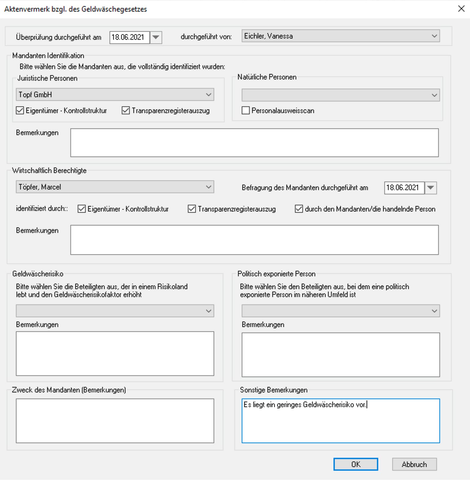Viewport: 470px width, 489px height.
Task: Click into Mandanten Identifikation Bemerkungen text box
Action: click(x=254, y=143)
